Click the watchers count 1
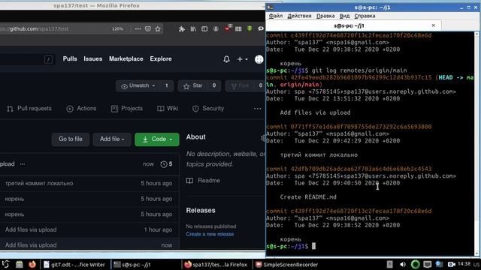 click(x=167, y=85)
